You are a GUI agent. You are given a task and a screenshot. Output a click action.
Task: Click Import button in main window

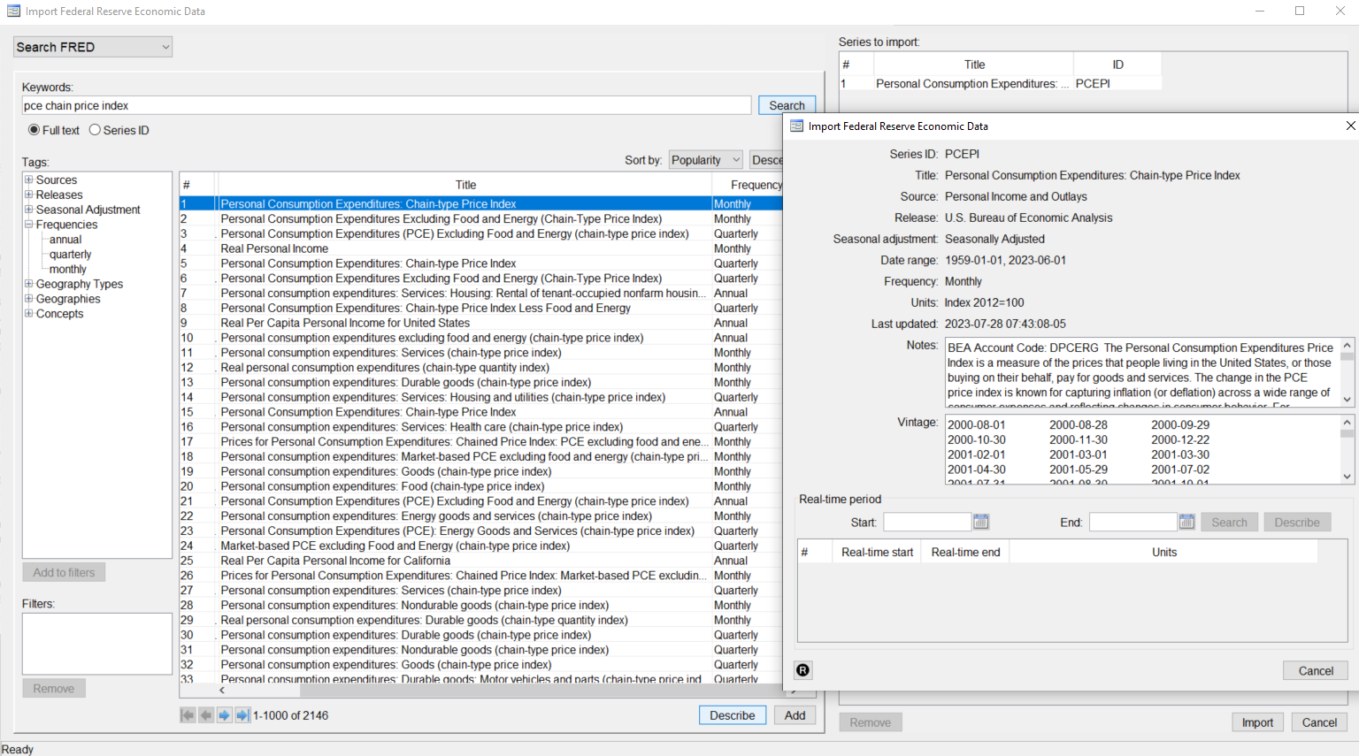pyautogui.click(x=1257, y=722)
